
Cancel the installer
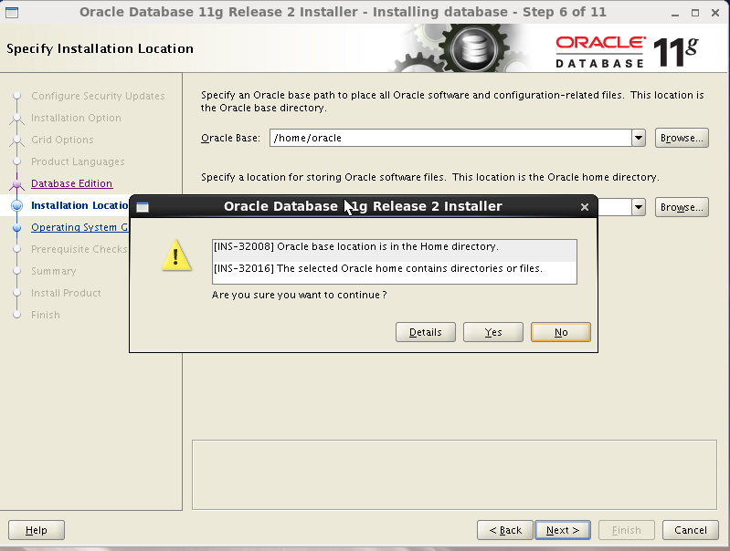[x=691, y=530]
